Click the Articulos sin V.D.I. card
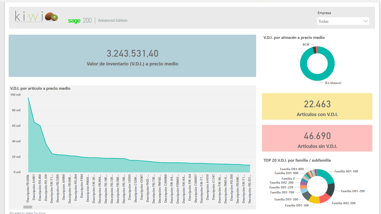 [317, 138]
